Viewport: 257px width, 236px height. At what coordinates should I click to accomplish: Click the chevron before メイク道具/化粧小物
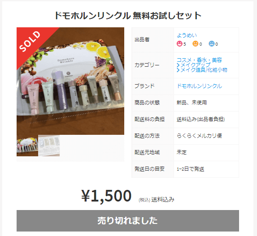(178, 70)
